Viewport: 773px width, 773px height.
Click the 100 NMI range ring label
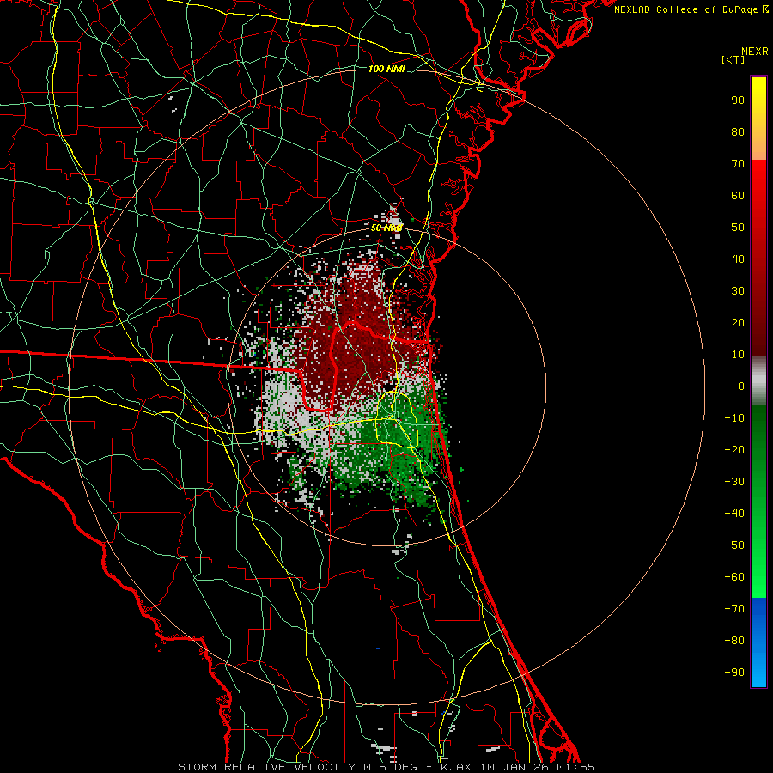[386, 69]
